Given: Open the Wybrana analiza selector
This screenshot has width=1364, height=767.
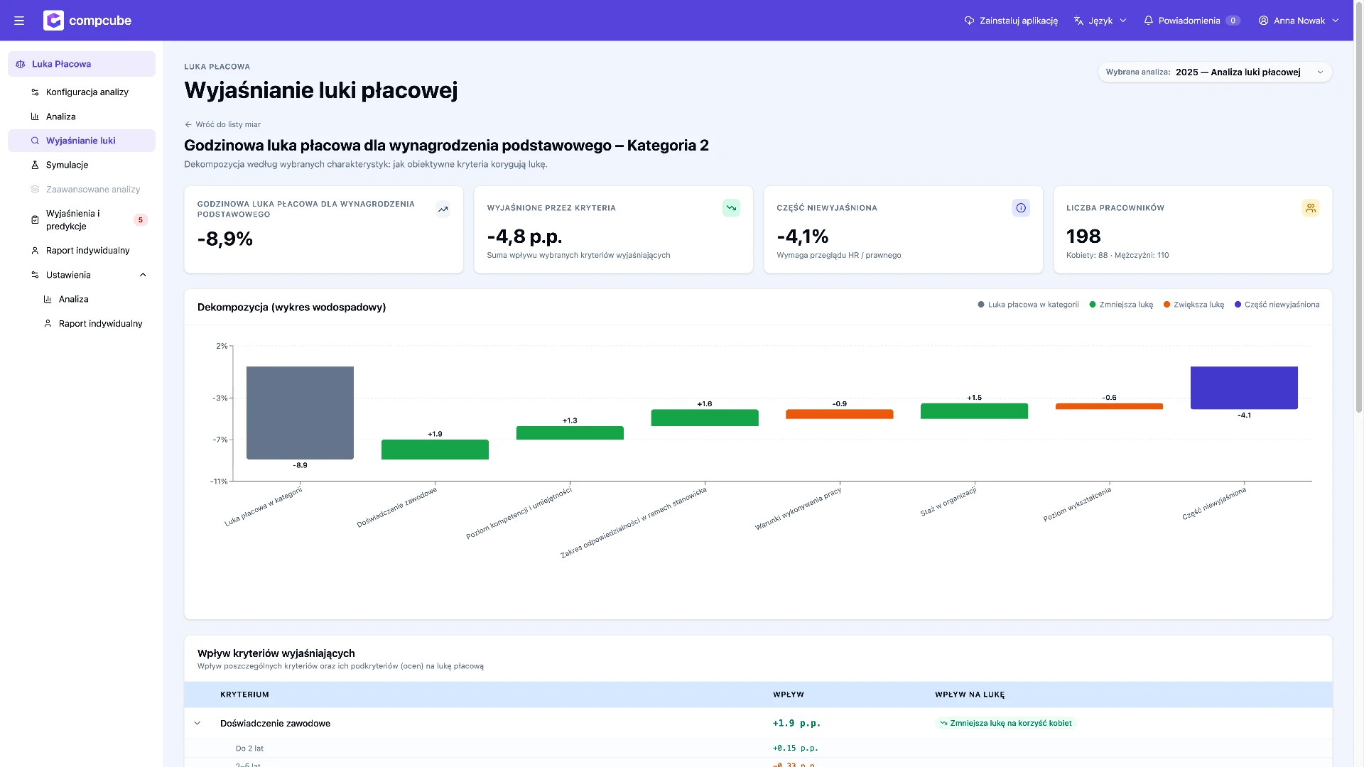Looking at the screenshot, I should click(x=1215, y=72).
